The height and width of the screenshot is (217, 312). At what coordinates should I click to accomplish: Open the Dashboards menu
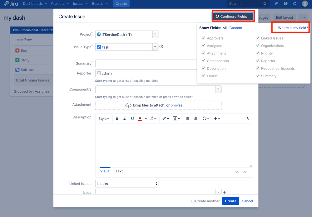tap(35, 3)
